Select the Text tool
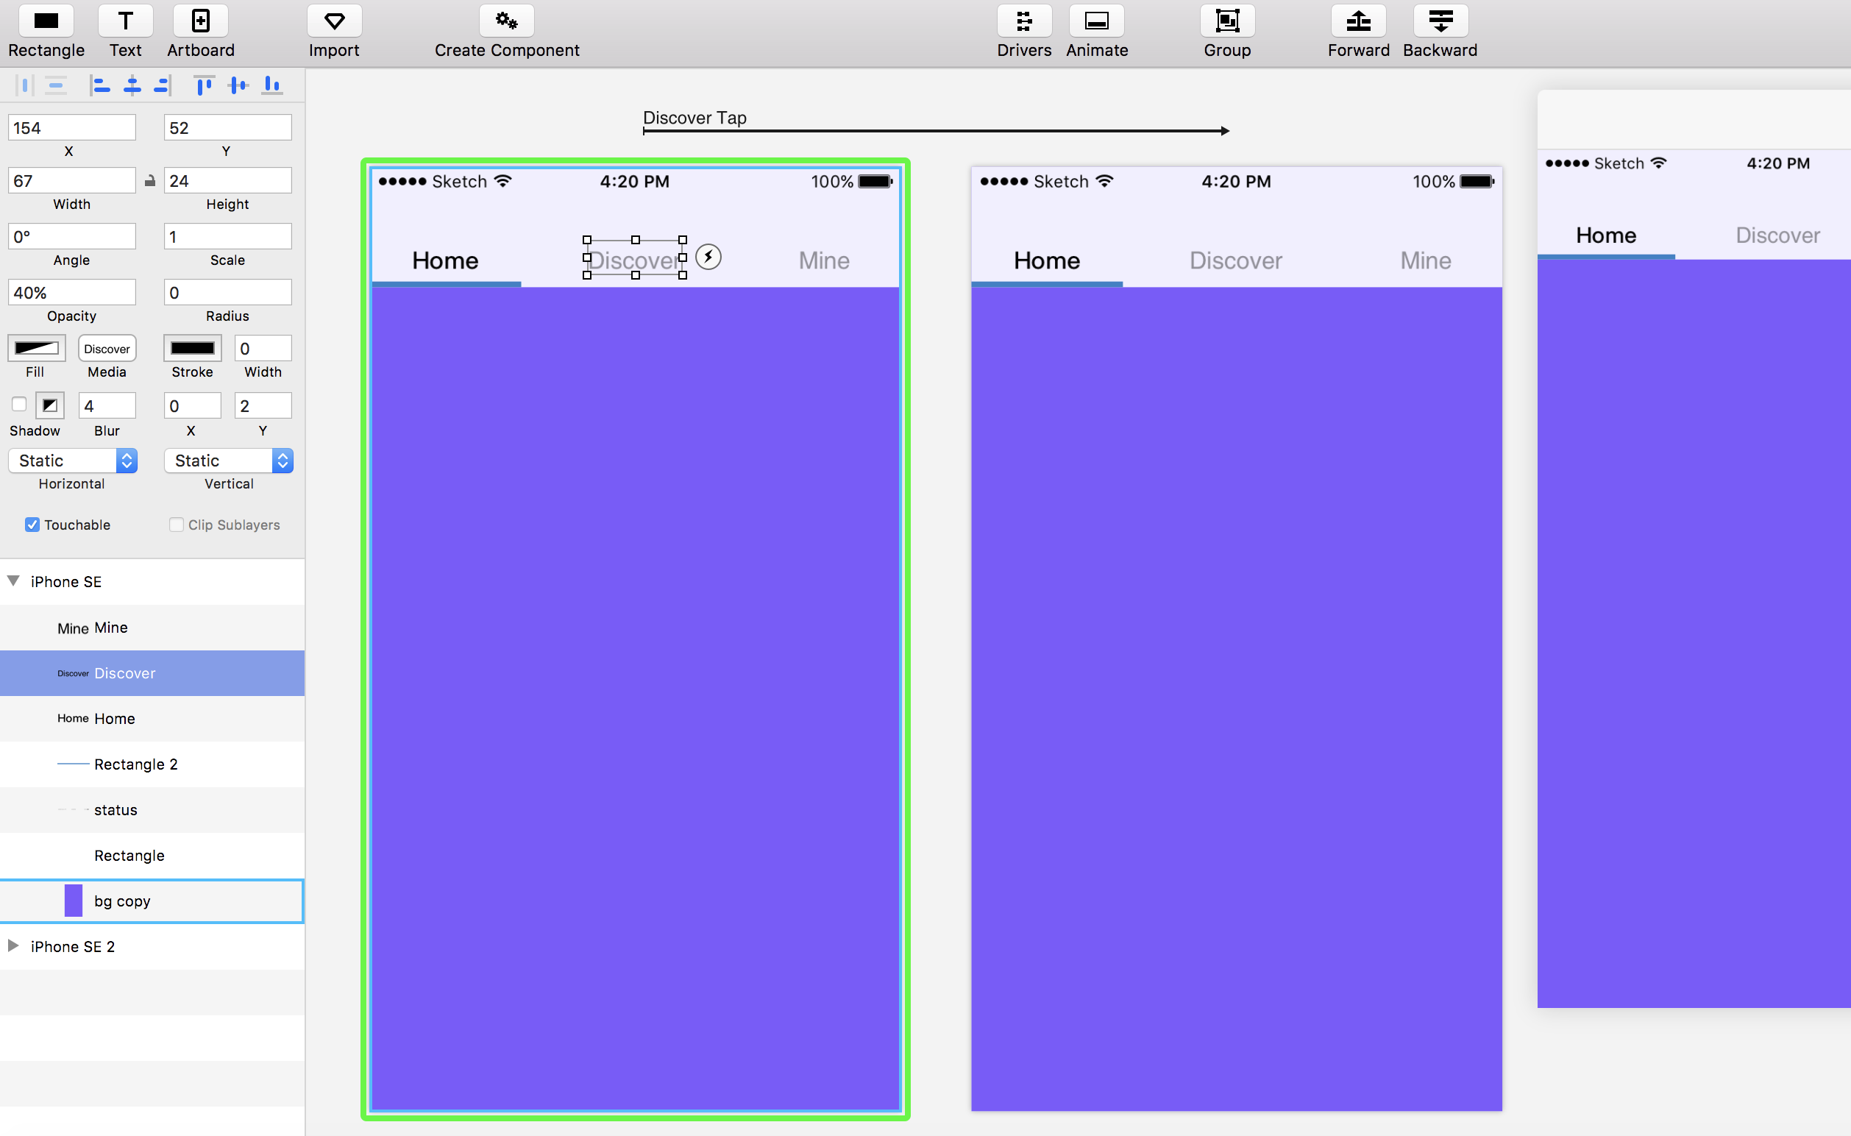This screenshot has width=1851, height=1136. pyautogui.click(x=126, y=21)
